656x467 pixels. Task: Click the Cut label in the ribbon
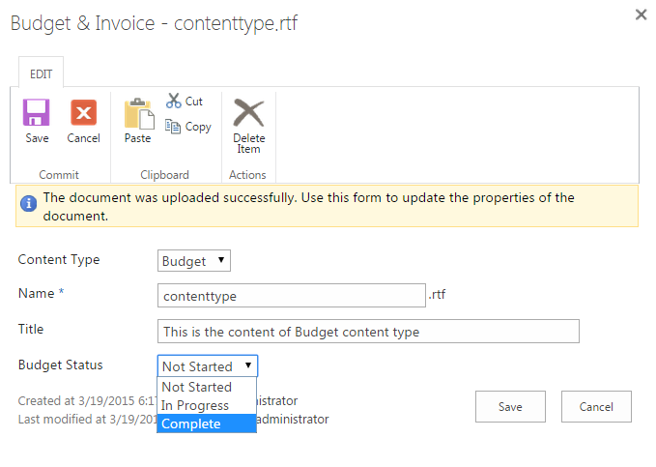(x=194, y=102)
